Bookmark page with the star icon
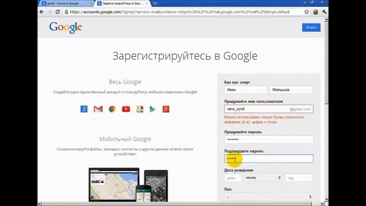 307,11
